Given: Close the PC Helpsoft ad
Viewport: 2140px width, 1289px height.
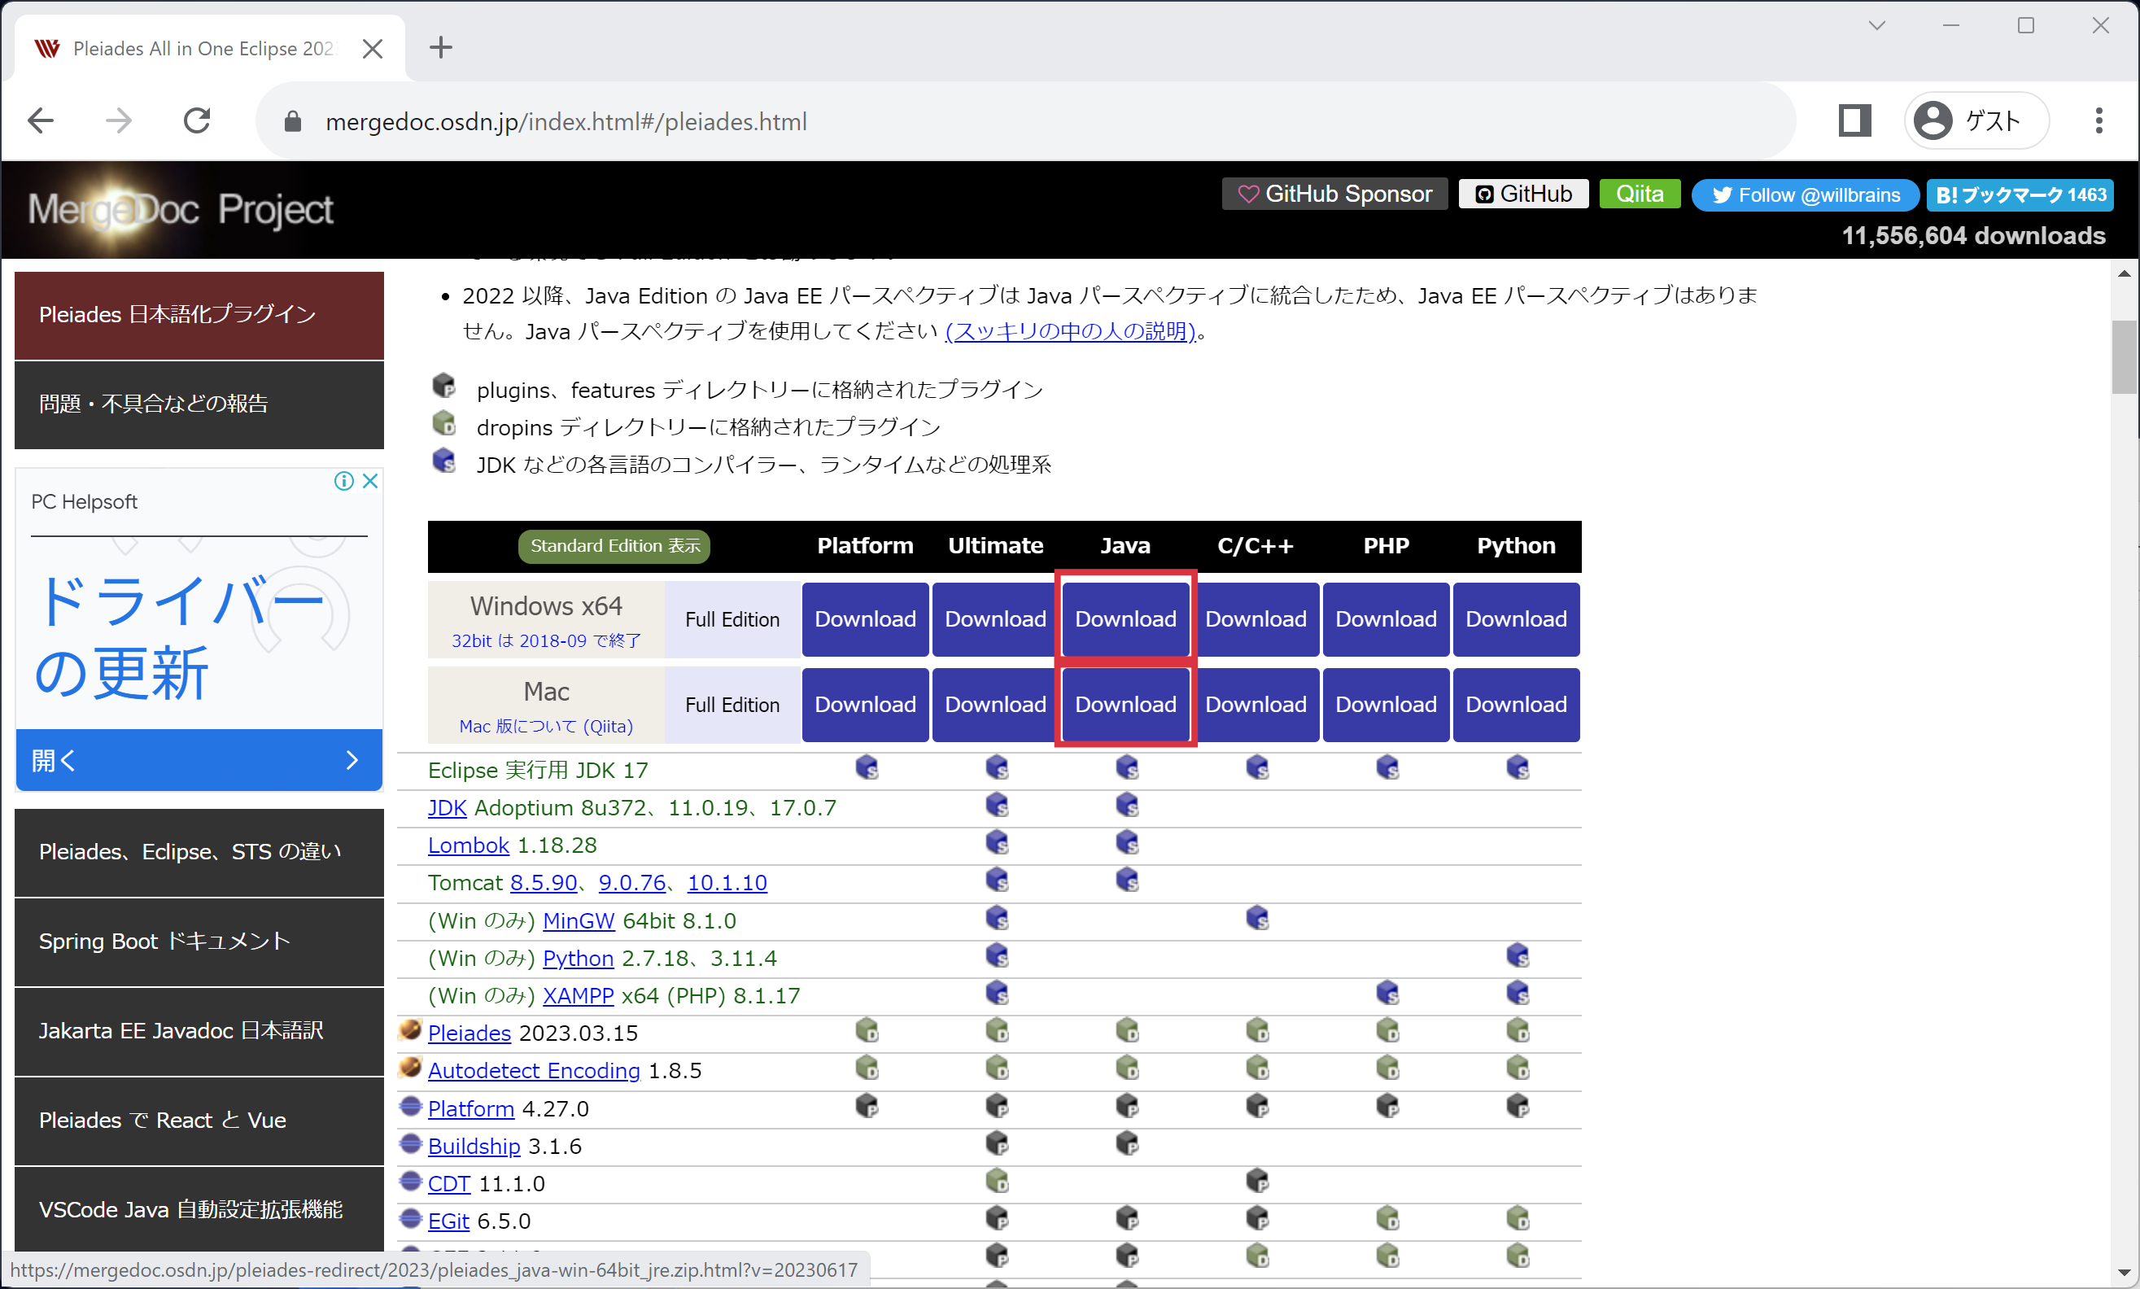Looking at the screenshot, I should click(x=370, y=480).
